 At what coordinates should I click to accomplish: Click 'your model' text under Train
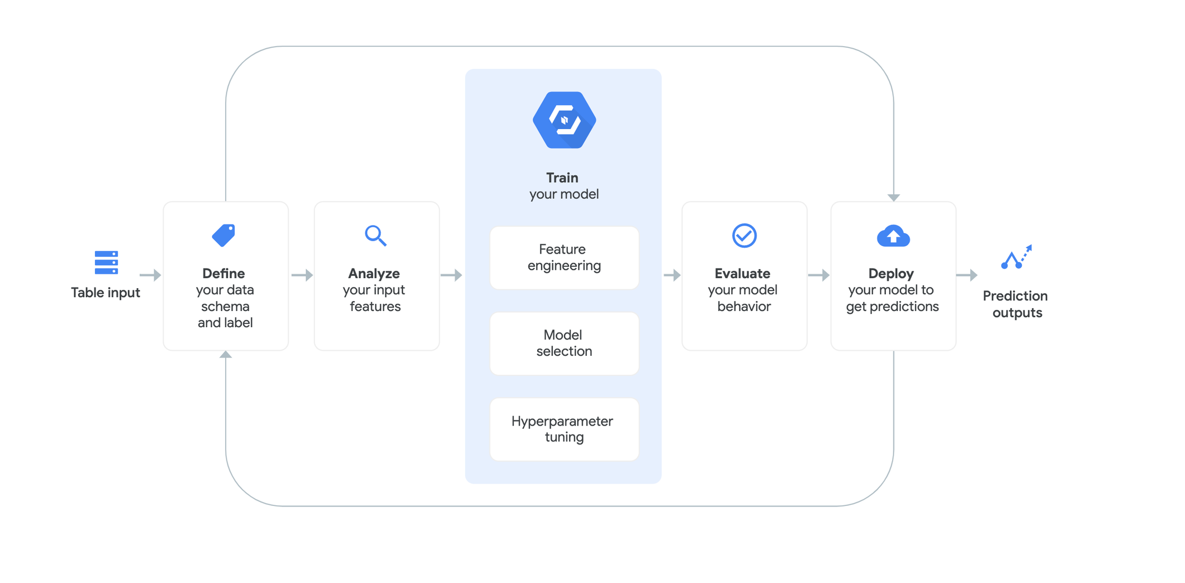(564, 194)
